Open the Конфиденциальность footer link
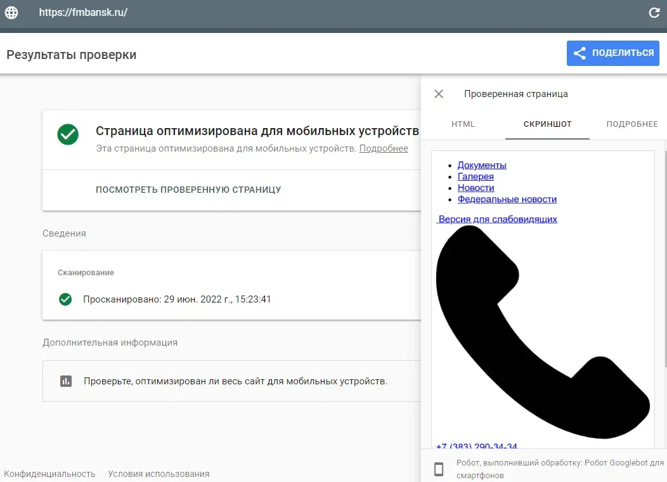667x482 pixels. tap(49, 474)
